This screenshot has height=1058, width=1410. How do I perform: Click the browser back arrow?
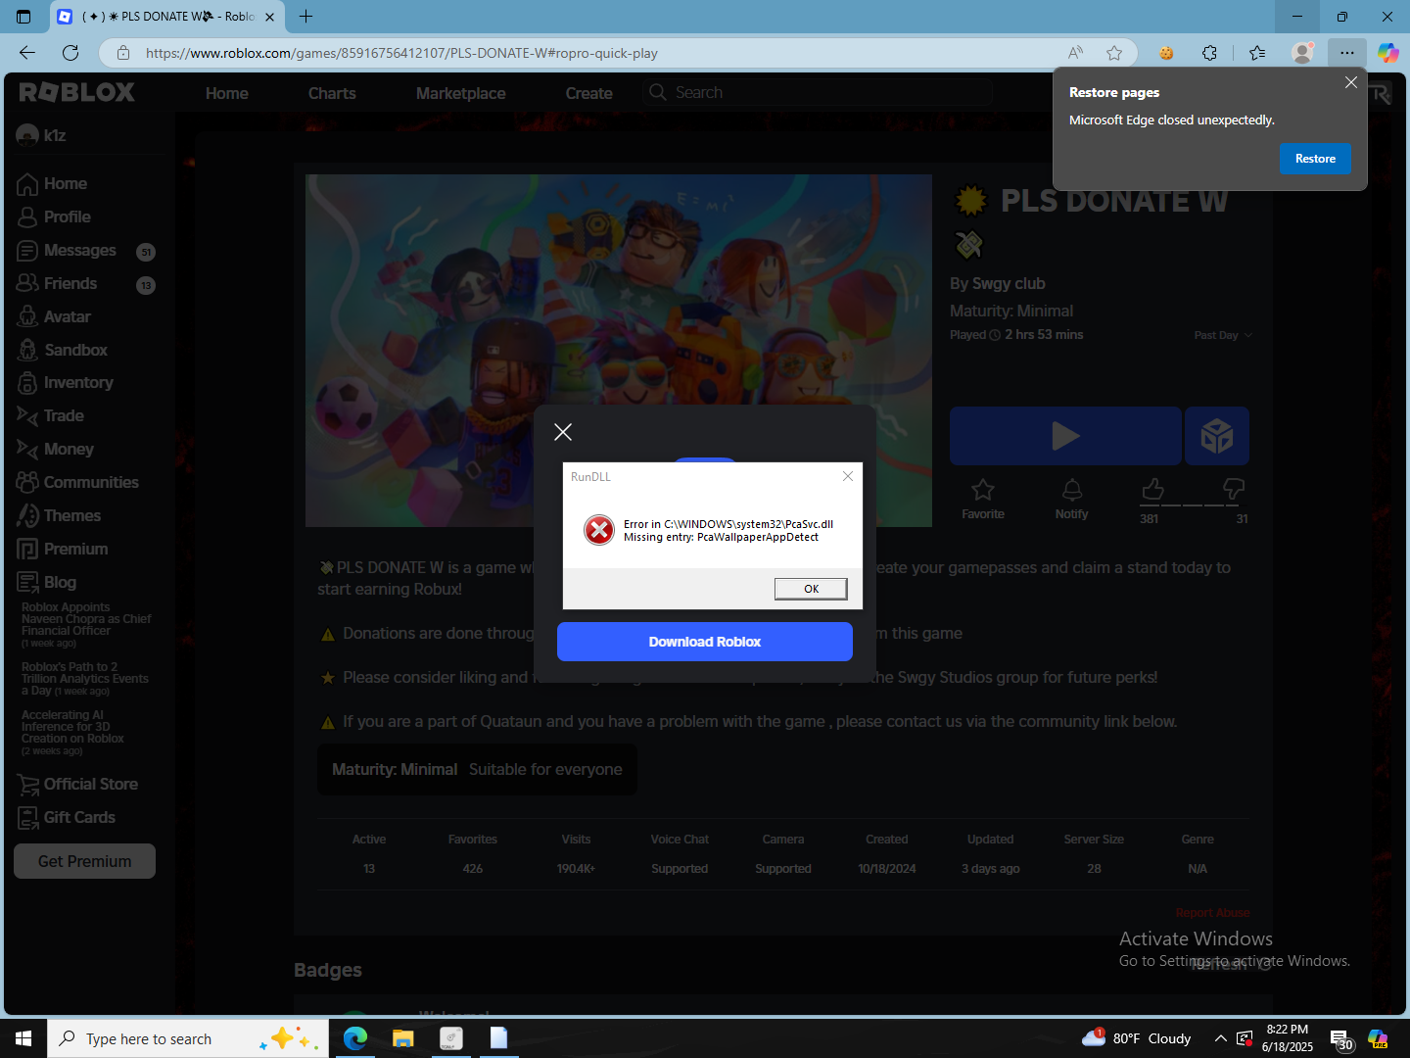[x=27, y=53]
